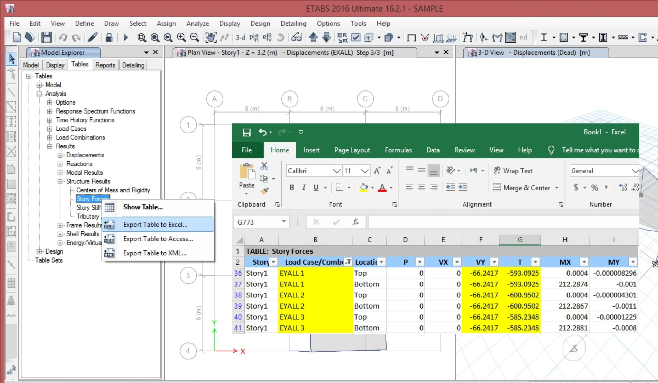
Task: Click the Pan hand icon in toolbar
Action: [x=211, y=38]
